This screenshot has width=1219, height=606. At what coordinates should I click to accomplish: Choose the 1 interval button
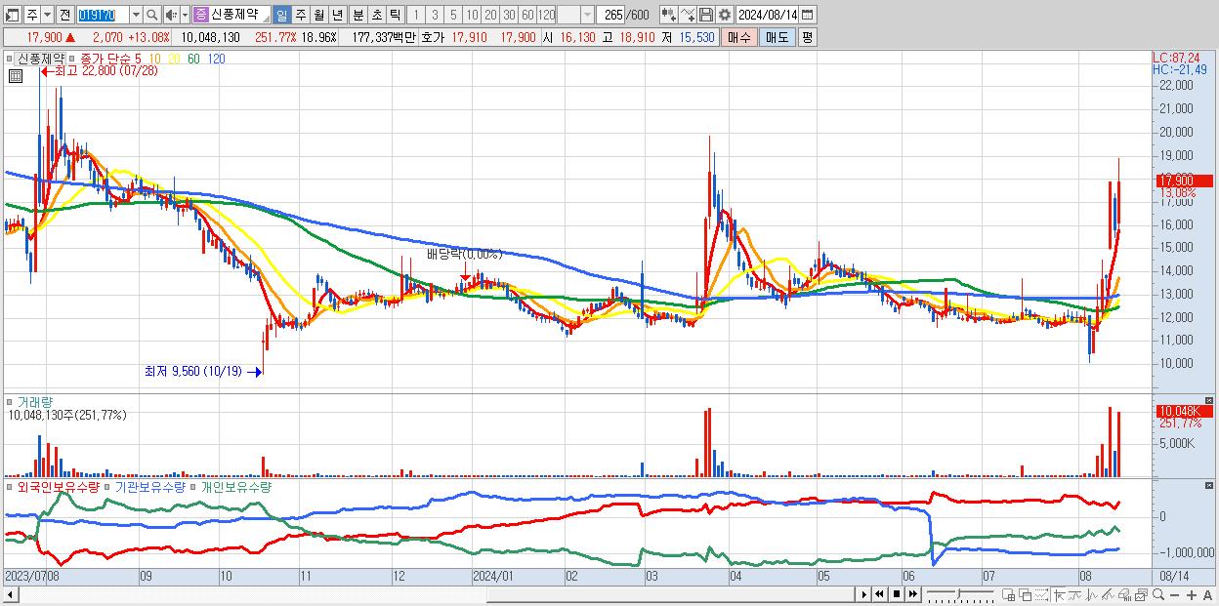click(x=415, y=15)
